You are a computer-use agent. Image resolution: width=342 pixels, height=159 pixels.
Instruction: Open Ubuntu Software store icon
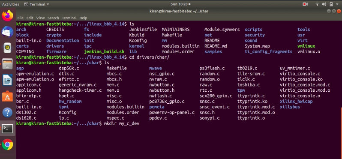[x=7, y=96]
